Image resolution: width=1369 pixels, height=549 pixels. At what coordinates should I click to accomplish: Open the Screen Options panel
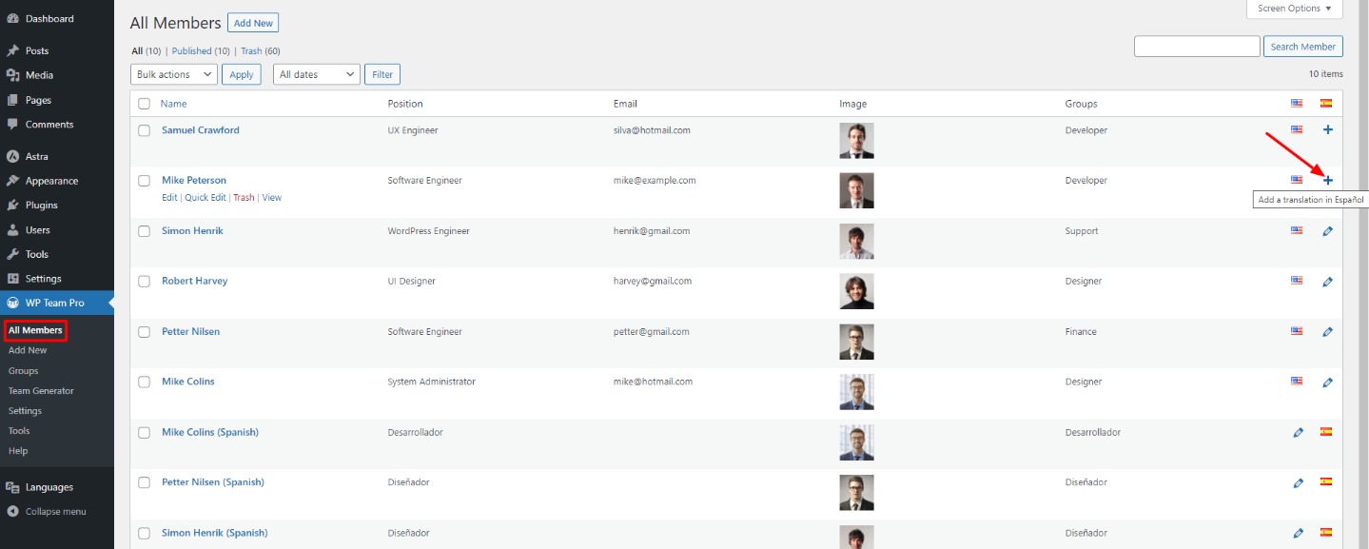[x=1294, y=9]
